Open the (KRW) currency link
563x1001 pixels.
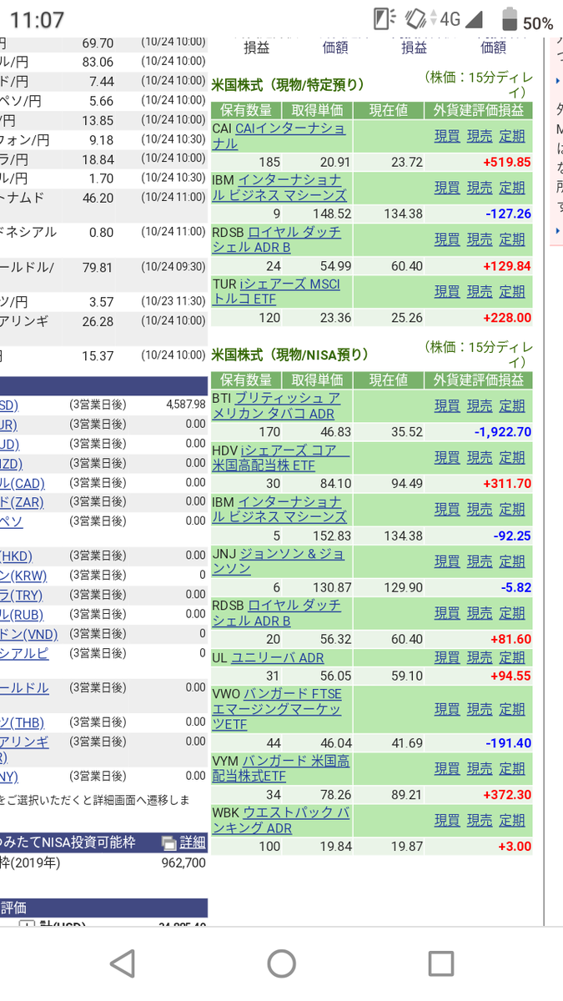23,576
